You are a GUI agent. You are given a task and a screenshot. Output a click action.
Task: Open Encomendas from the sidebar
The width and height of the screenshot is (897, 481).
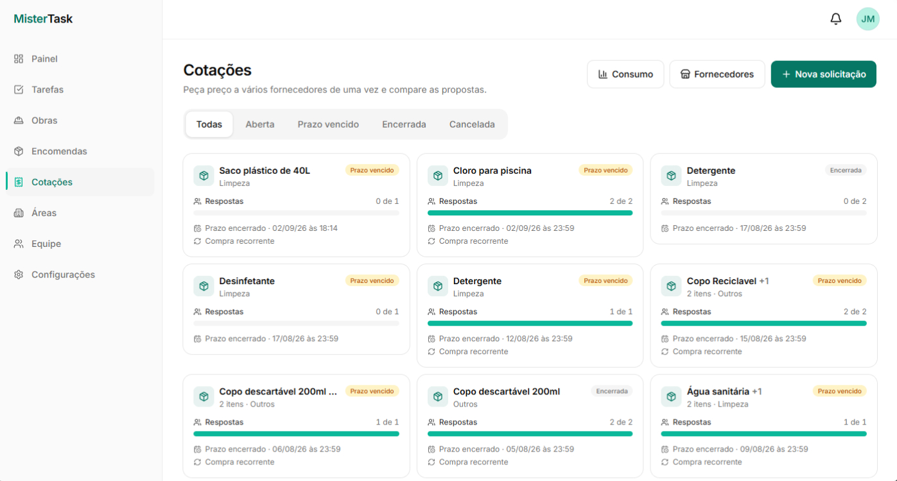coord(80,151)
